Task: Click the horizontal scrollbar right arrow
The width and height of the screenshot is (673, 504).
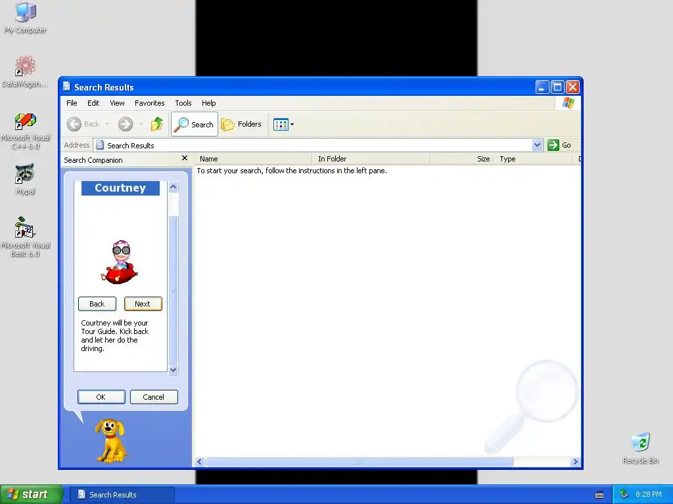Action: pos(575,461)
